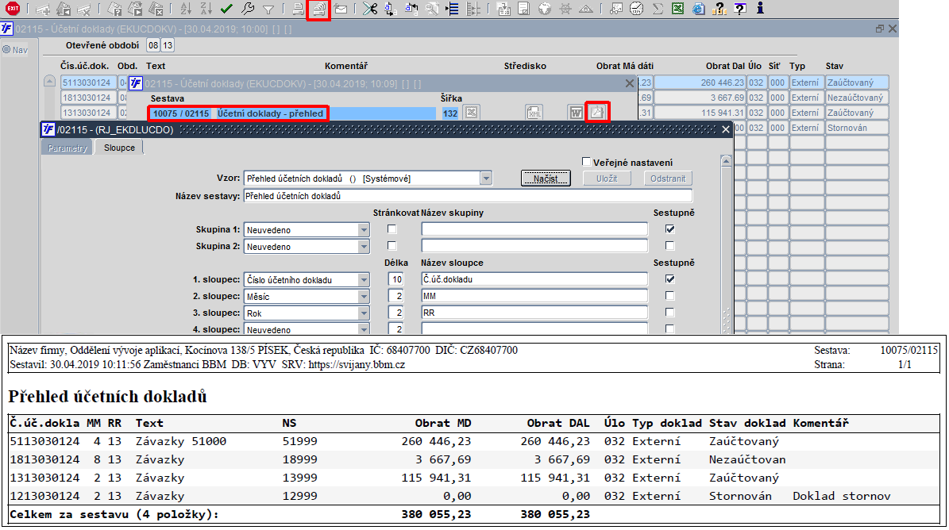Viewport: 949px width, 530px height.
Task: Click the Délka field of 1. sloupec
Action: pyautogui.click(x=395, y=279)
